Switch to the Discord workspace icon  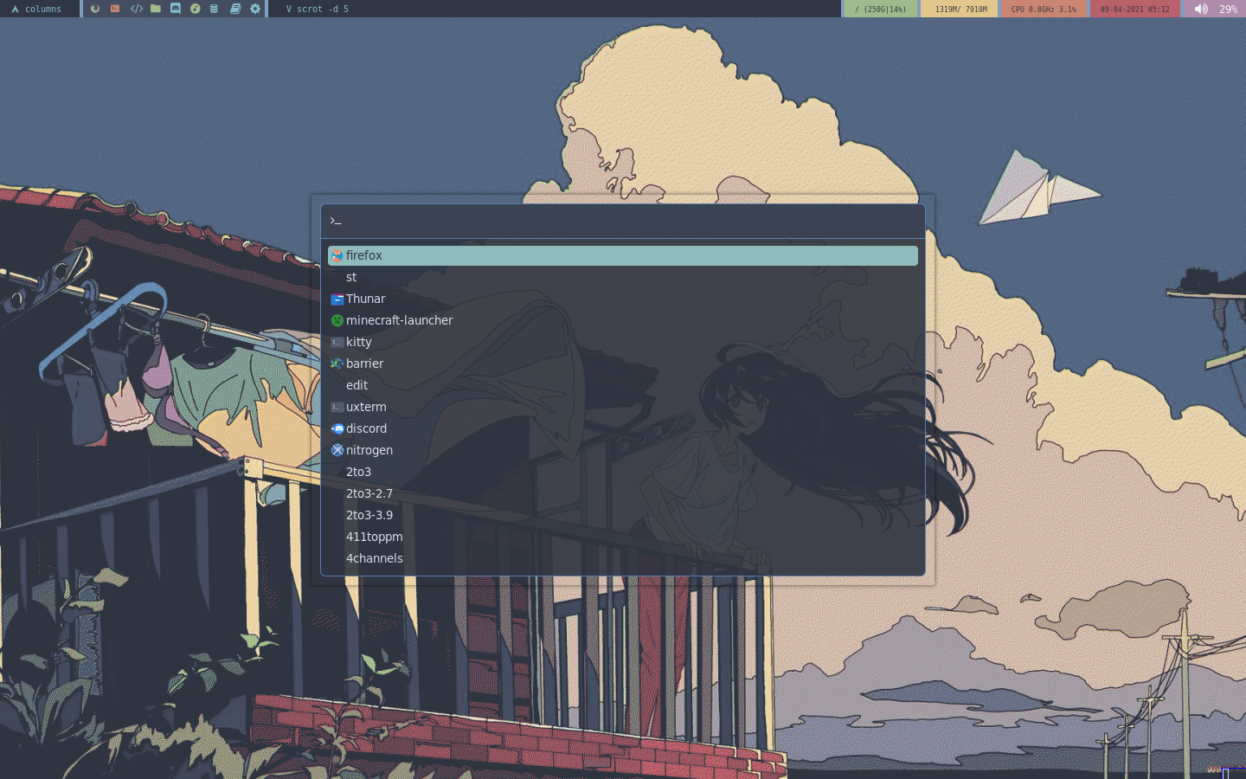point(176,9)
